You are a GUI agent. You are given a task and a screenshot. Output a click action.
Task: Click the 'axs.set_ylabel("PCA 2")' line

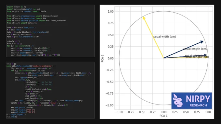(23, 112)
